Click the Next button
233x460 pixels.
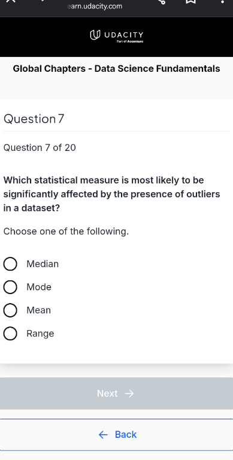116,394
